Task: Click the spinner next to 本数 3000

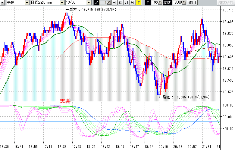Action: point(184,3)
